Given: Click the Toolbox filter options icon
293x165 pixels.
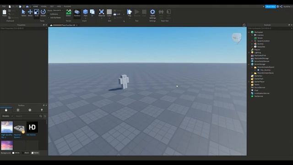Looking at the screenshot, I should (x=45, y=116).
